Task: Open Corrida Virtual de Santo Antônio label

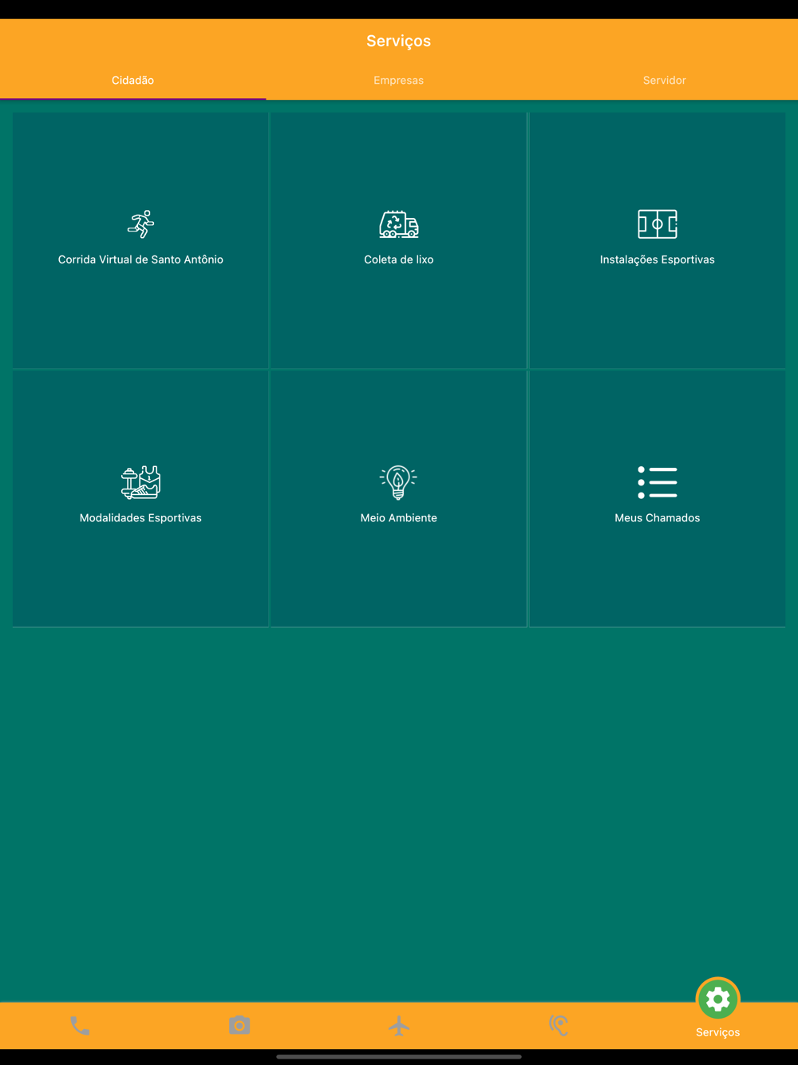Action: click(x=140, y=259)
